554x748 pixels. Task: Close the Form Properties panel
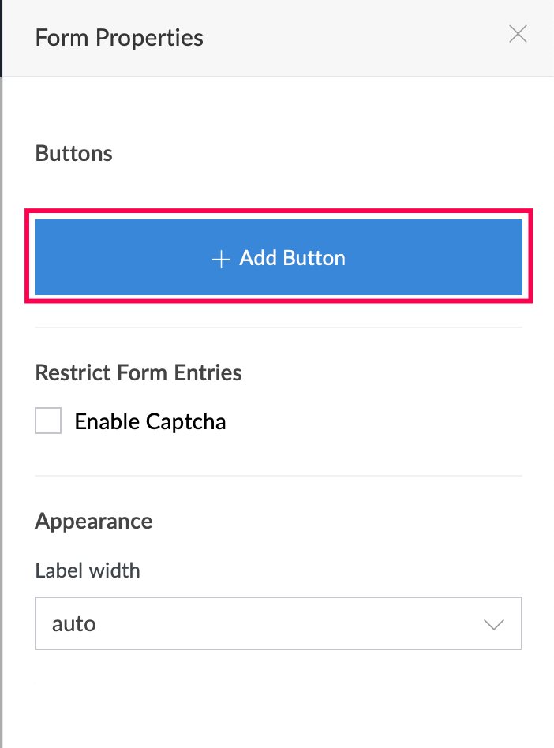(x=518, y=34)
